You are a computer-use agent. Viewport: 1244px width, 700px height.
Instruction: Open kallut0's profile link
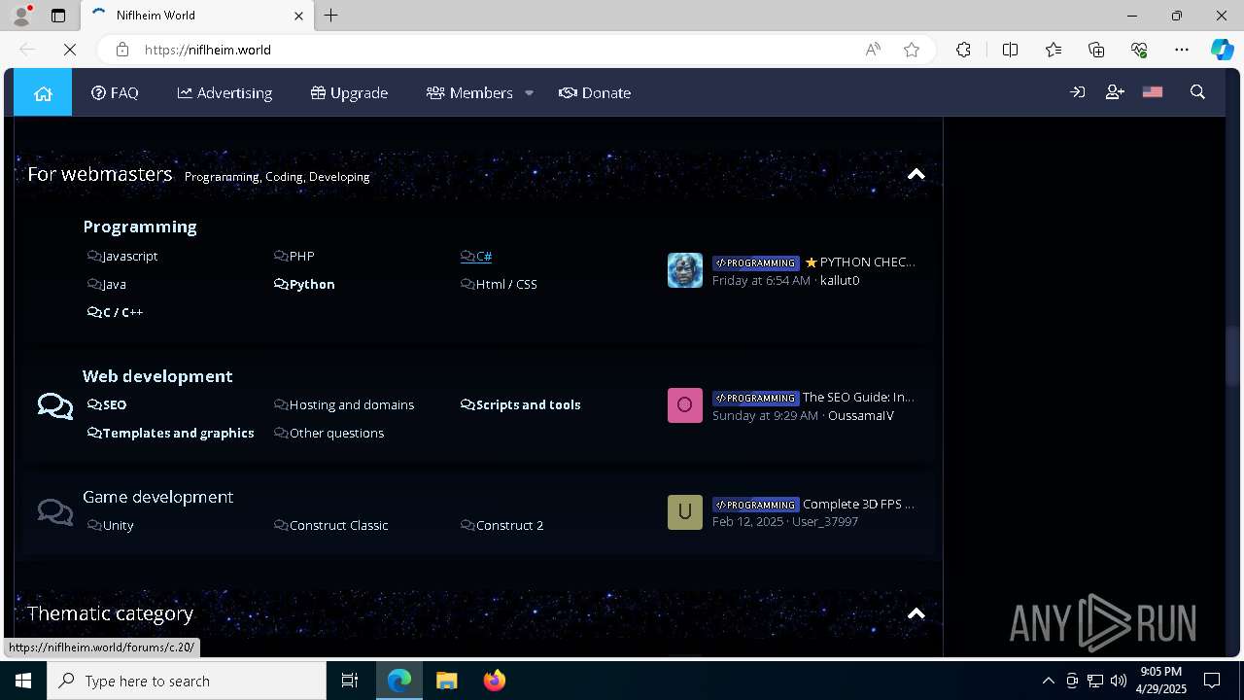click(x=840, y=281)
